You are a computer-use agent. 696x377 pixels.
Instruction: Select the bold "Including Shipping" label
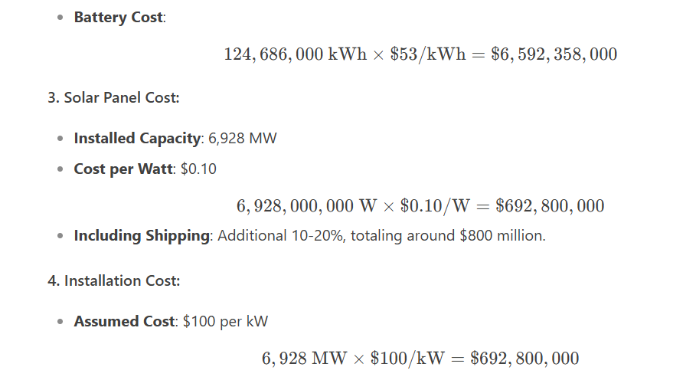142,235
